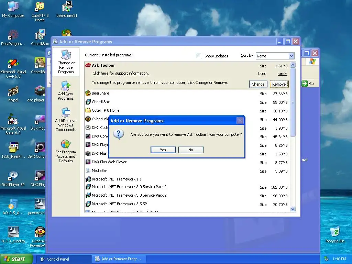
Task: Click Go button in Control Panel window
Action: pyautogui.click(x=308, y=84)
